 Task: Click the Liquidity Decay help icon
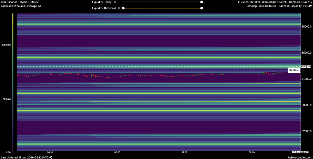click(115, 2)
